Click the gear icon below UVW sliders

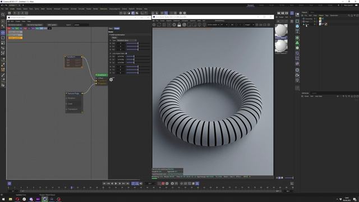[x=111, y=80]
